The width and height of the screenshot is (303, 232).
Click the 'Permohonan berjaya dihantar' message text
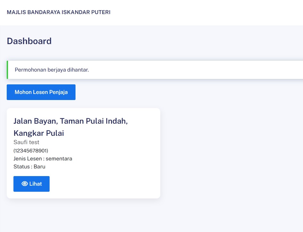pyautogui.click(x=52, y=70)
